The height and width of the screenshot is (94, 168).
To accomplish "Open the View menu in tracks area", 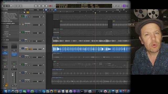I will pos(38,10).
